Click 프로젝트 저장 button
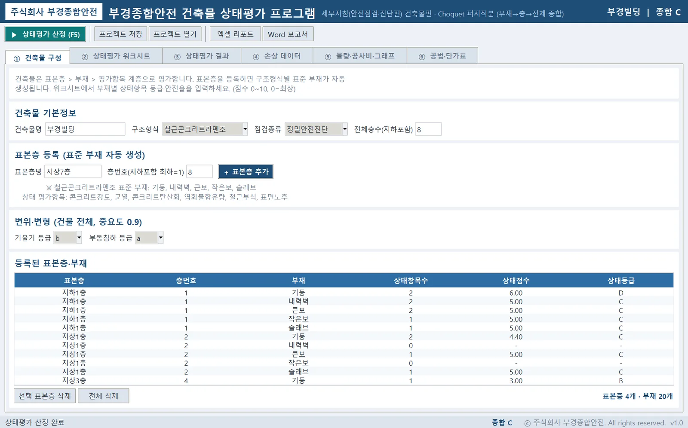The image size is (688, 428). click(120, 34)
